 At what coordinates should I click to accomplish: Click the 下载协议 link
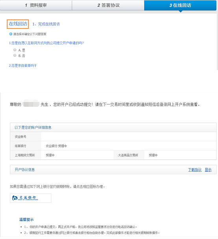tap(195, 170)
